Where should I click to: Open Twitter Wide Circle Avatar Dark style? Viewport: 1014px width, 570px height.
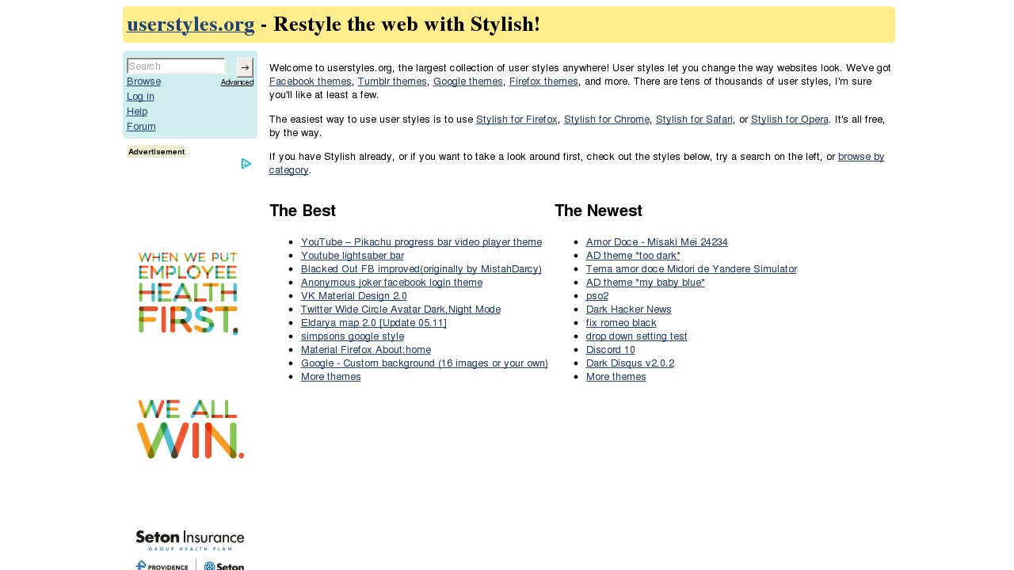click(x=401, y=310)
